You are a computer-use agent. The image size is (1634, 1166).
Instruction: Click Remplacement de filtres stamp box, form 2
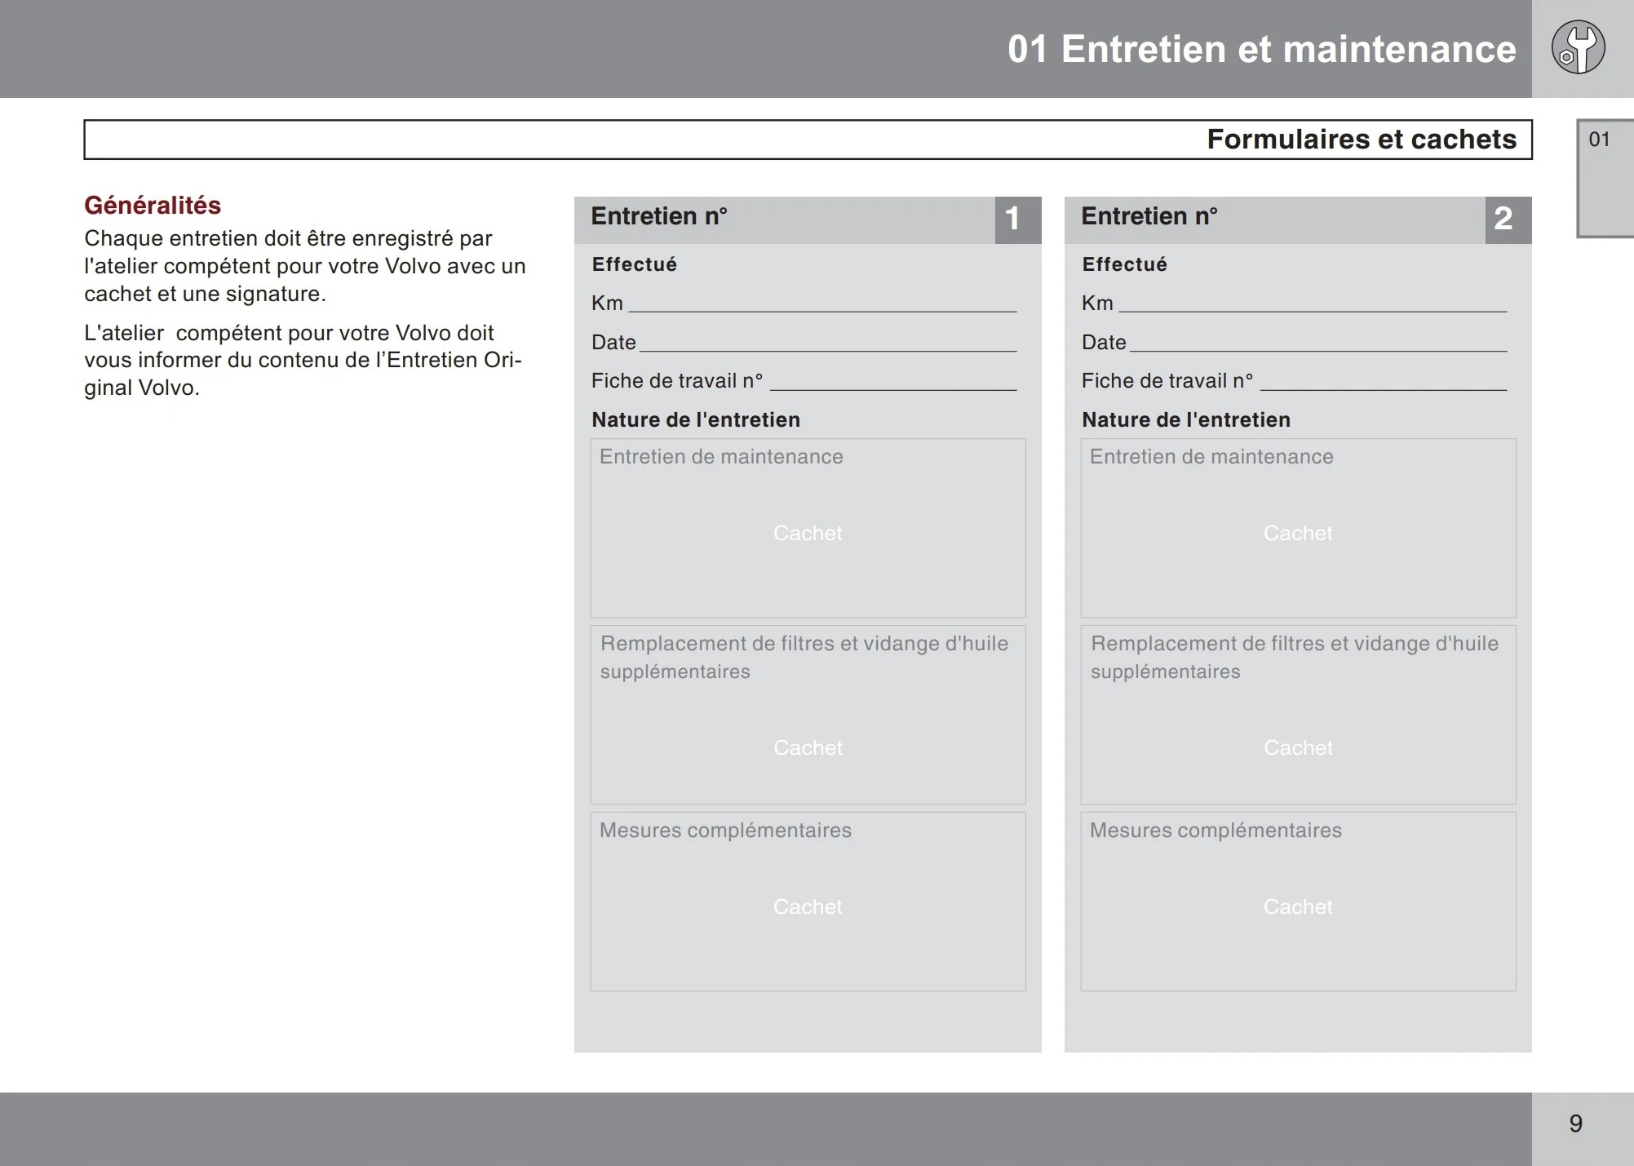(x=1298, y=715)
